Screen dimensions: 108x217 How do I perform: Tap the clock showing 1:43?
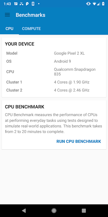tap(7, 4)
